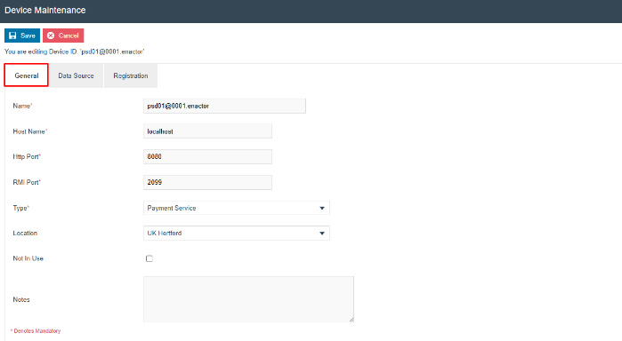Click the Notes field label
The image size is (622, 341).
[x=21, y=299]
